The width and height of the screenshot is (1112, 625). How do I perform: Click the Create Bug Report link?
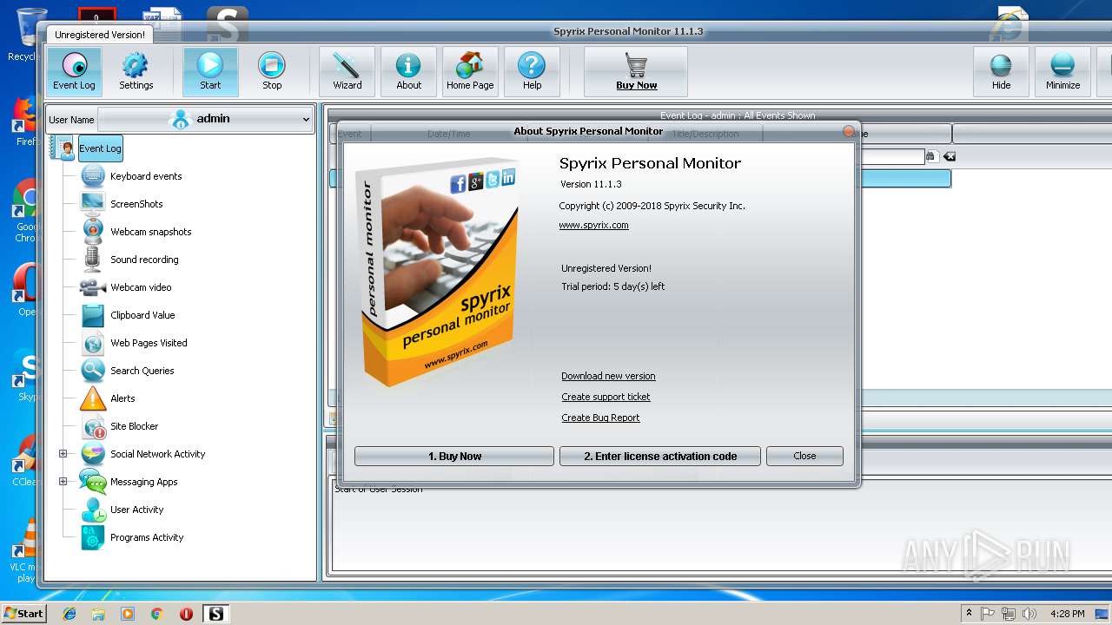[x=600, y=418]
